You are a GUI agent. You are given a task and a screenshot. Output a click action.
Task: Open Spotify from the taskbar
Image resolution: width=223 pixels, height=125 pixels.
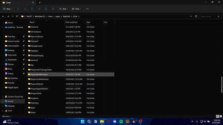click(121, 122)
